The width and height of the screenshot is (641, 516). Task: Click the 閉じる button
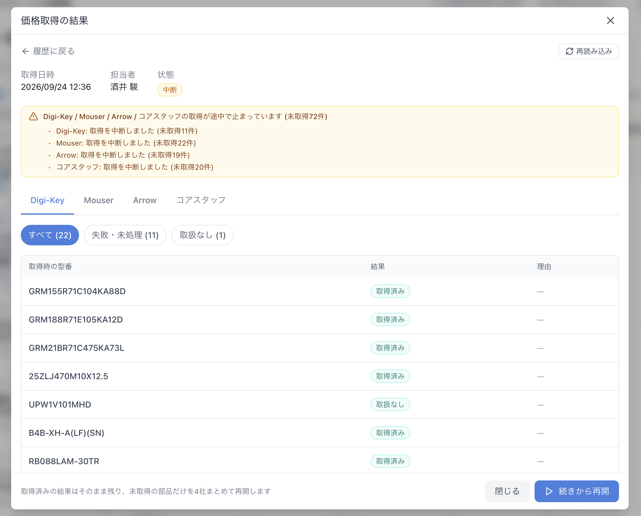point(507,491)
